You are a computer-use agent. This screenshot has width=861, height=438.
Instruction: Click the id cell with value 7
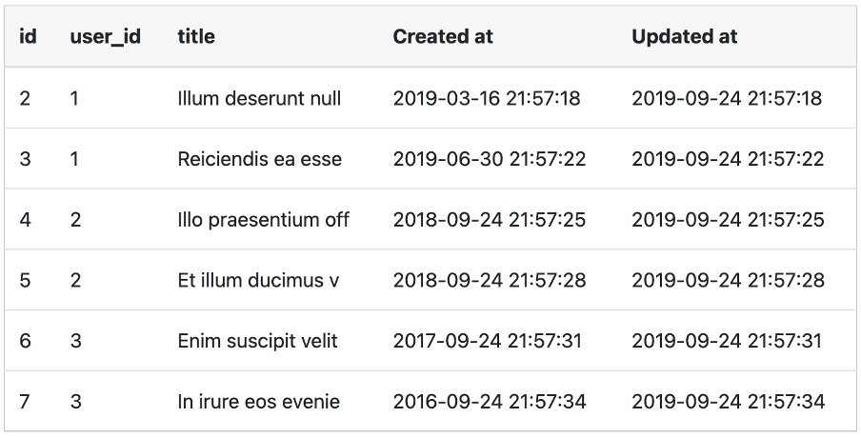click(25, 402)
